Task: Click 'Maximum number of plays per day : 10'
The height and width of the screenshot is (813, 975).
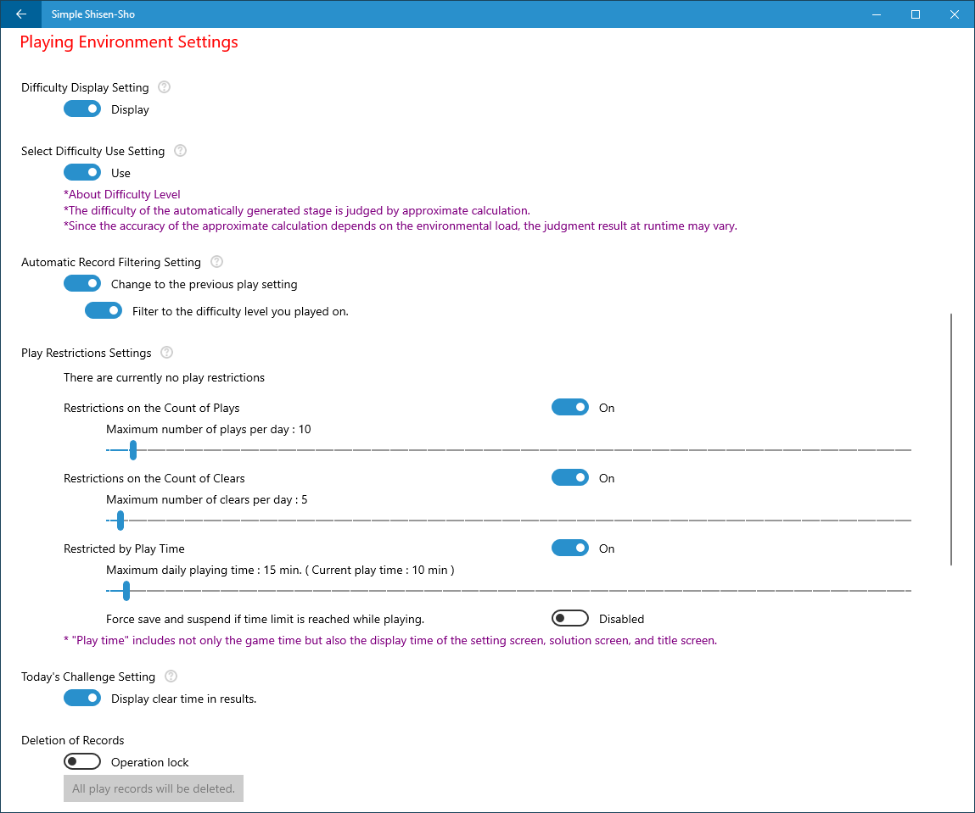Action: pos(208,429)
